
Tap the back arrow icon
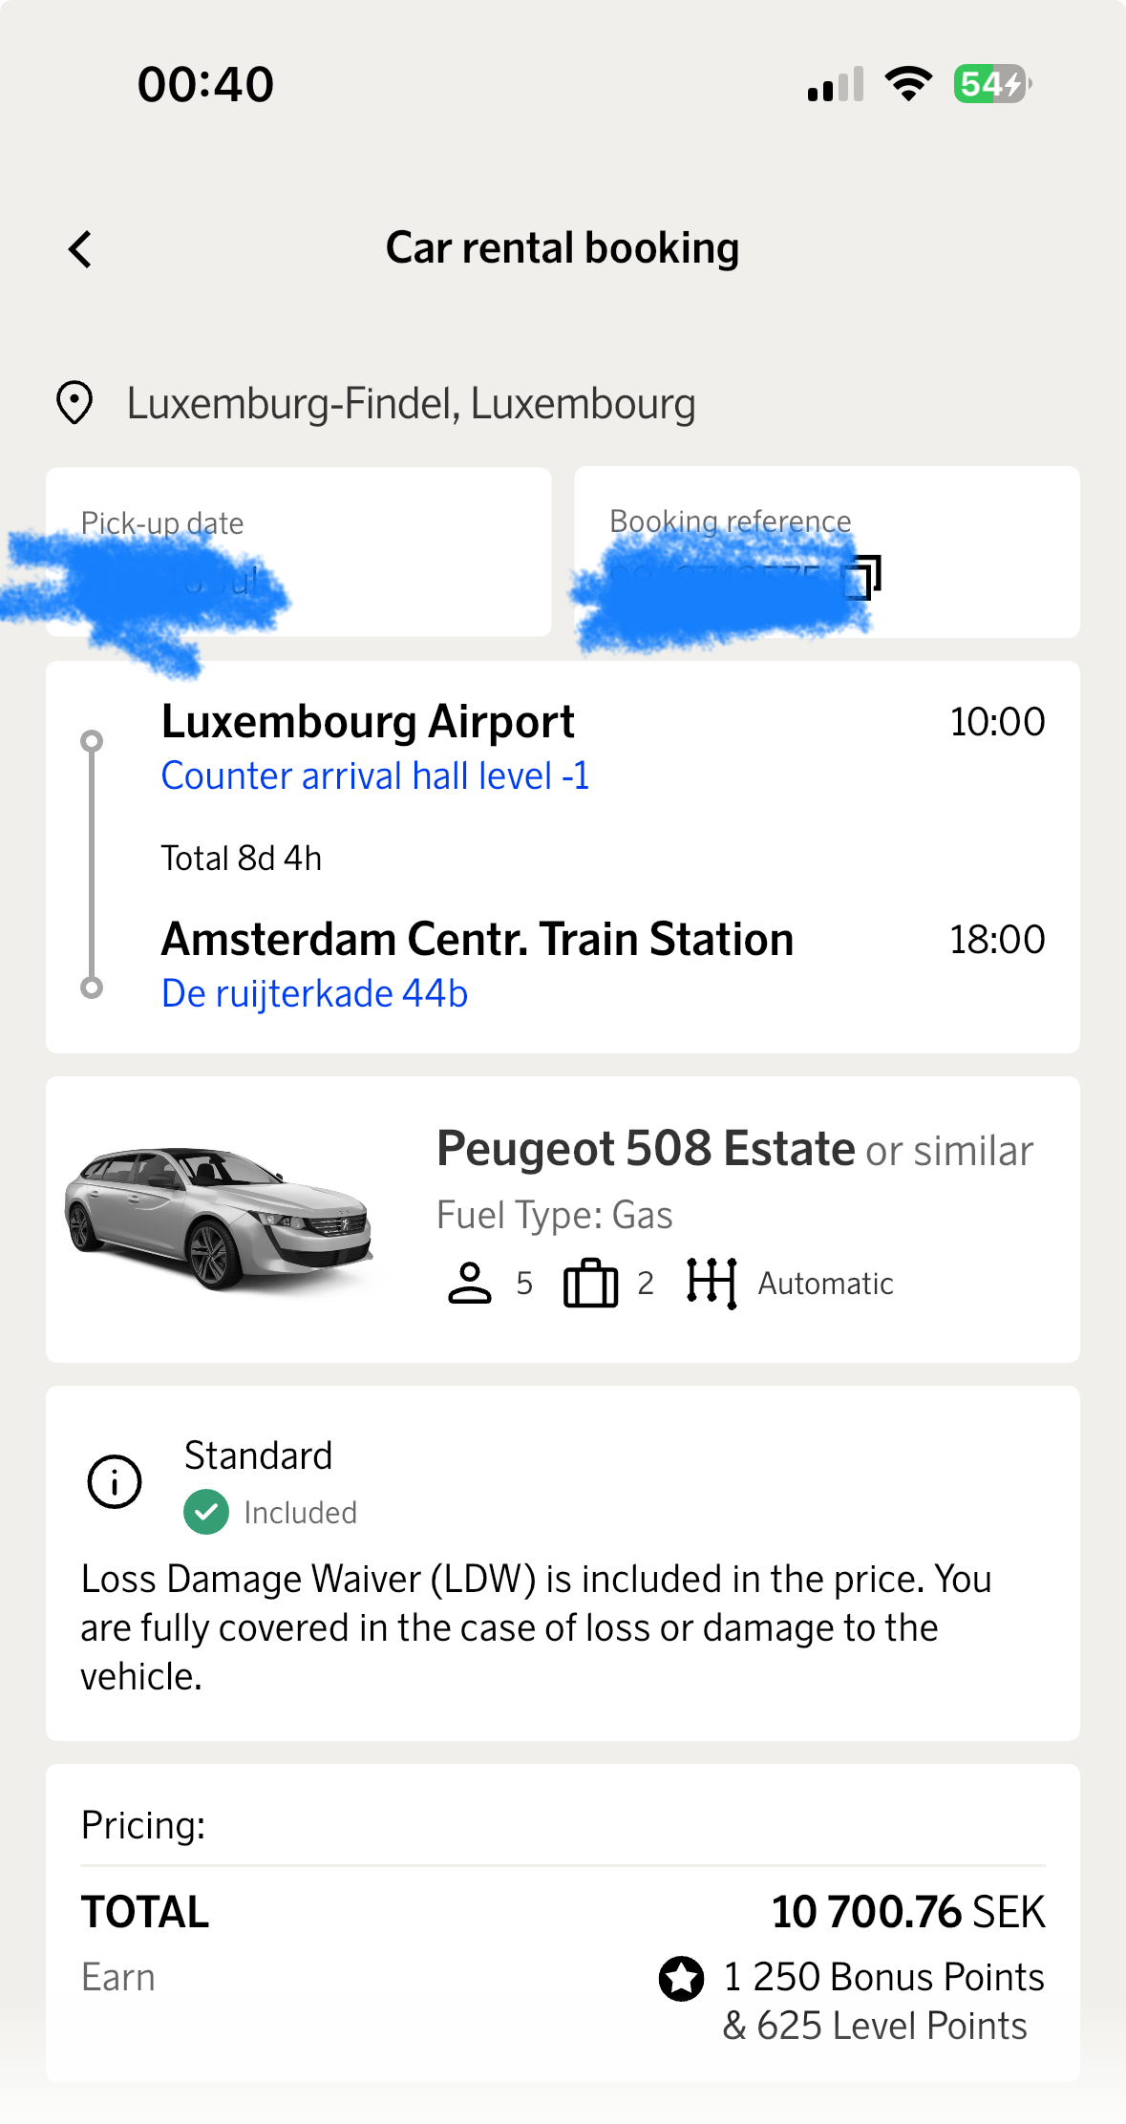81,250
